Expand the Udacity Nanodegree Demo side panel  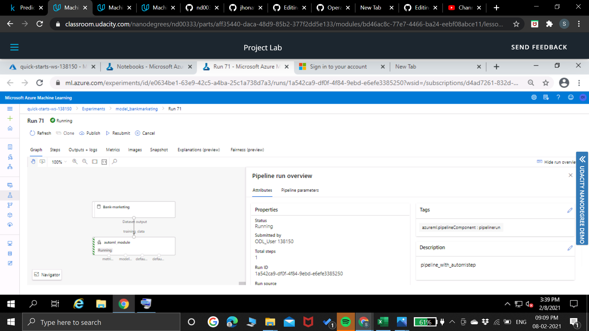[582, 198]
